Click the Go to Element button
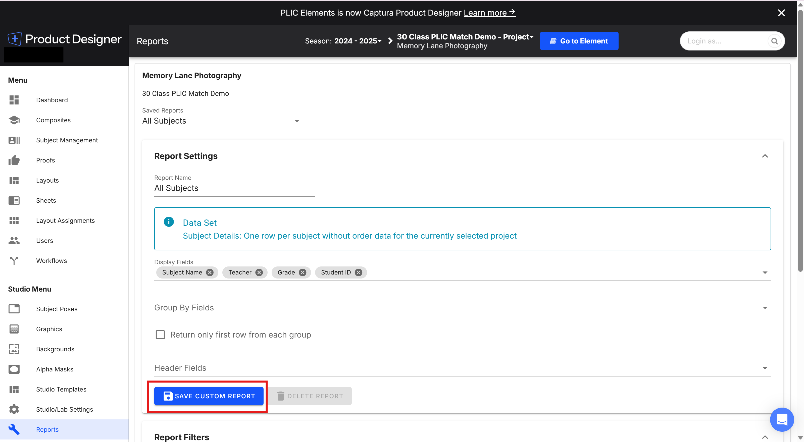This screenshot has height=442, width=804. coord(579,41)
